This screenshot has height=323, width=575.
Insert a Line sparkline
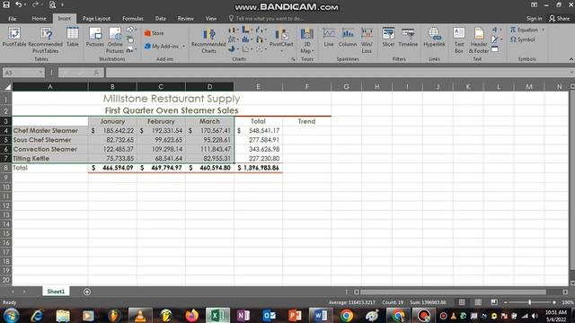329,37
